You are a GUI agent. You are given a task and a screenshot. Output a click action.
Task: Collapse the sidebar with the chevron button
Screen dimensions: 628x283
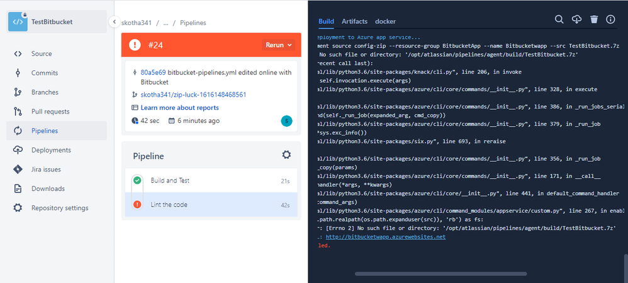click(x=114, y=21)
